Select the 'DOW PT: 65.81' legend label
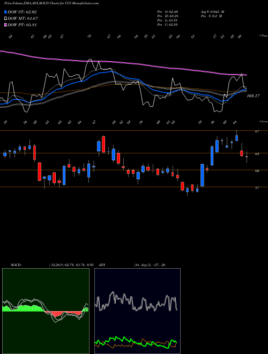268x354 pixels. tap(22, 25)
